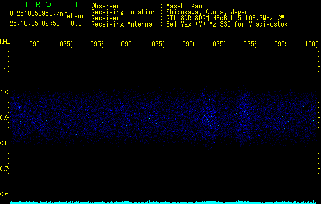The width and height of the screenshot is (321, 204).
Task: Click the 0.8 kHz frequency tick label
Action: pyautogui.click(x=4, y=143)
